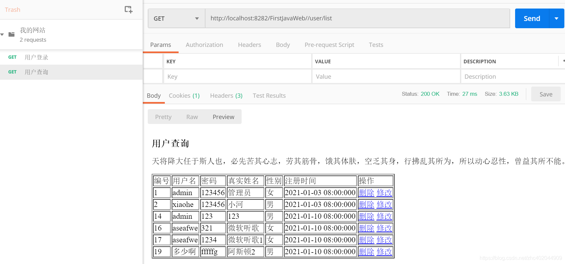The height and width of the screenshot is (264, 565).
Task: Switch to the Pre-request Script tab
Action: (329, 45)
